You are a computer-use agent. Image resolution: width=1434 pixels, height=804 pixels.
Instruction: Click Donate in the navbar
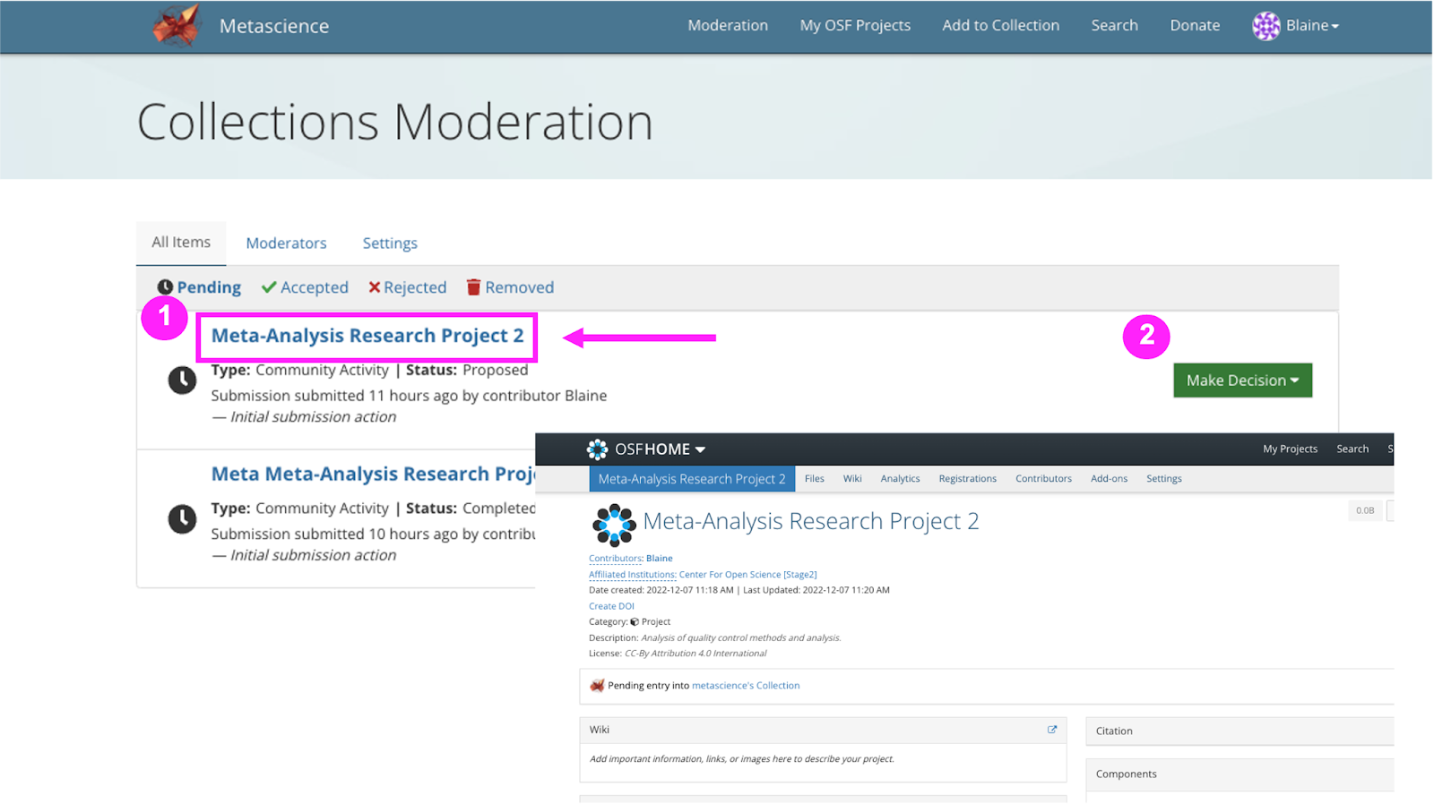(x=1195, y=26)
